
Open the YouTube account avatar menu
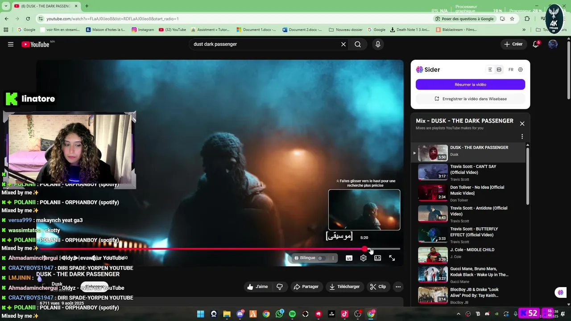pyautogui.click(x=553, y=44)
